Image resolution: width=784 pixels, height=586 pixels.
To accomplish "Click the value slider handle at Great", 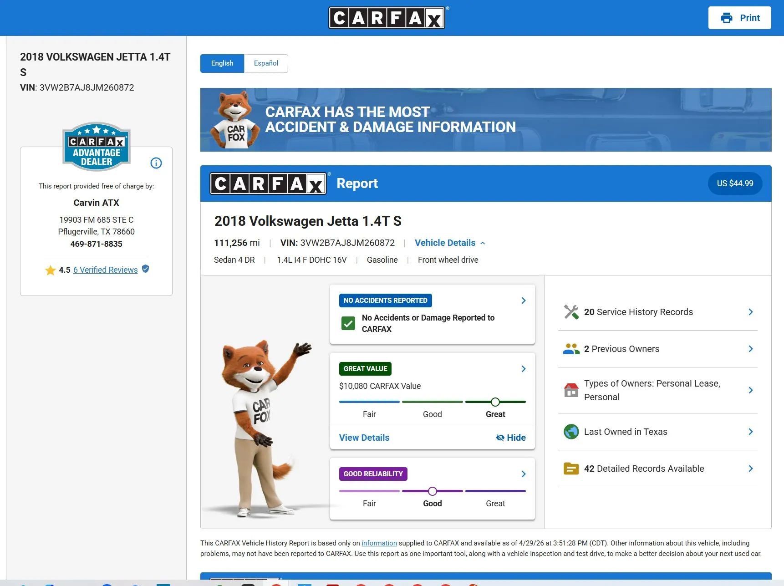I will tap(495, 402).
